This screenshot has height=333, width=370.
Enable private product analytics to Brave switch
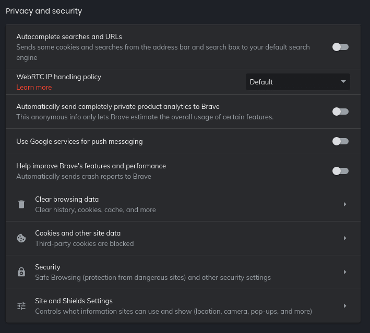point(340,112)
